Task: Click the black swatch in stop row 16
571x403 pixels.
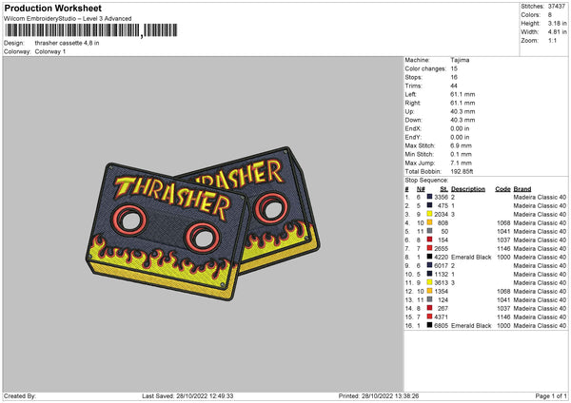Action: click(x=430, y=325)
